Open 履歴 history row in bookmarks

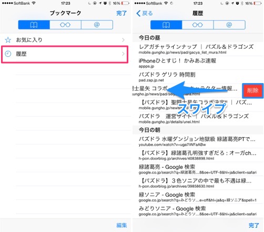tap(65, 54)
